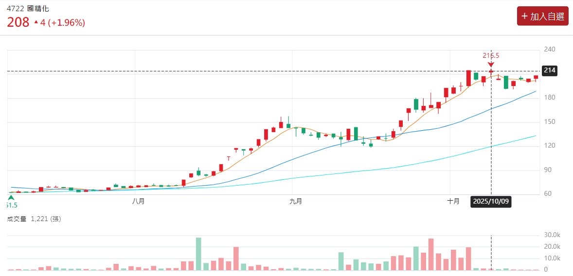Click the 216.5 high price annotation
The width and height of the screenshot is (573, 276).
point(491,55)
